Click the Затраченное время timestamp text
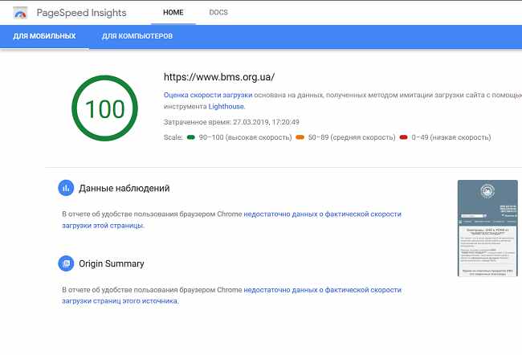Screen dimensions: 522x355 click(231, 122)
